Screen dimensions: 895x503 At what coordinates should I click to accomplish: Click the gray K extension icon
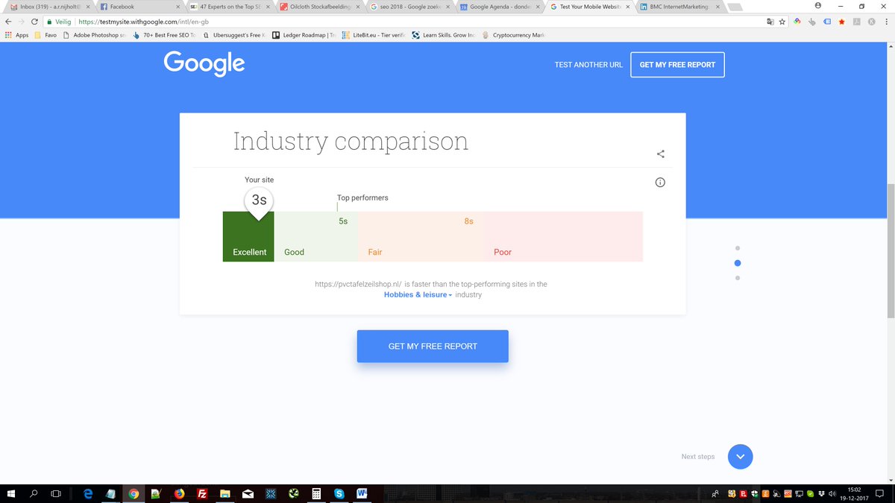tap(870, 22)
